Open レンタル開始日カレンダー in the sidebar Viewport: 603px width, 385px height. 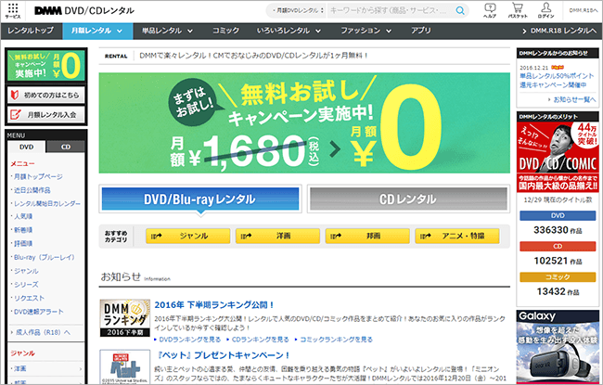coord(47,203)
